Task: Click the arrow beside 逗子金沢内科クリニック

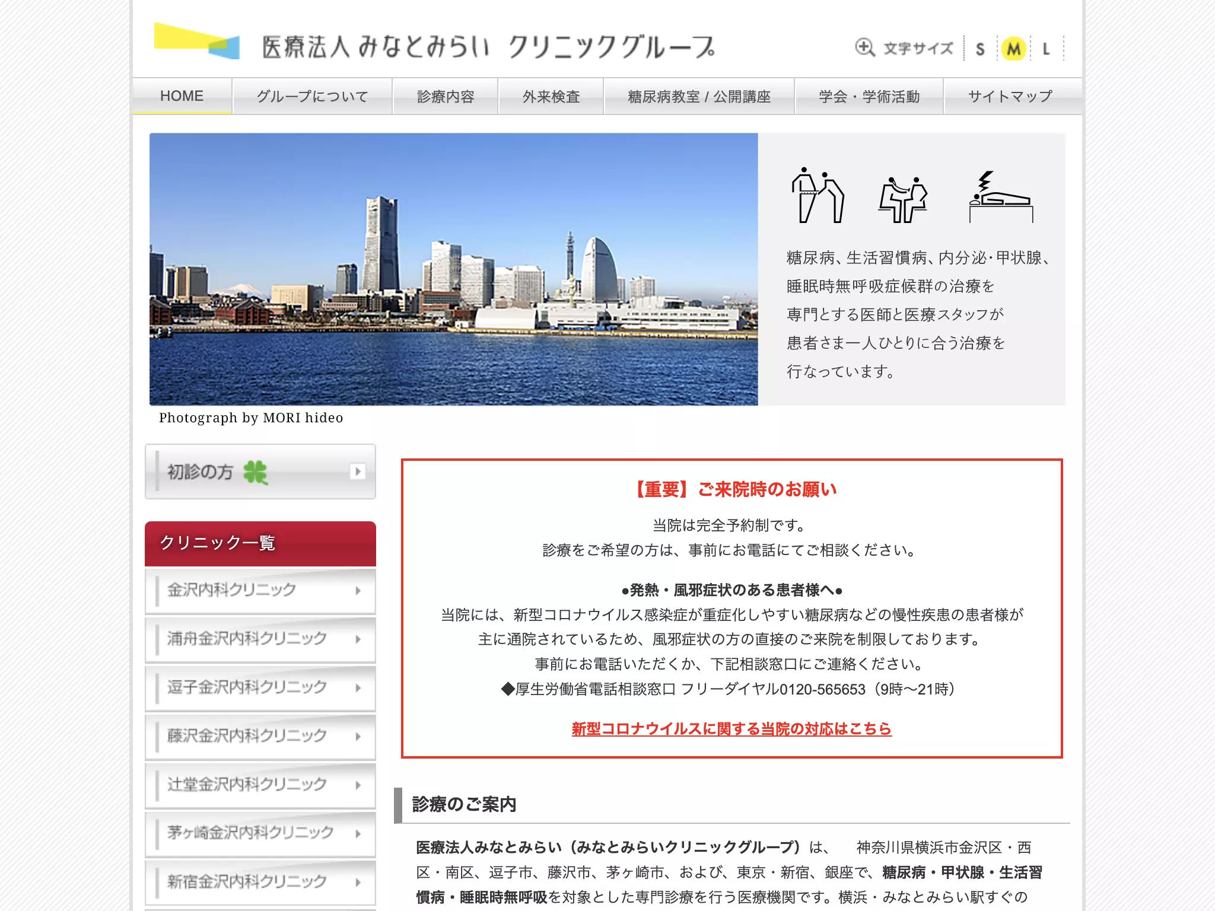Action: pos(358,688)
